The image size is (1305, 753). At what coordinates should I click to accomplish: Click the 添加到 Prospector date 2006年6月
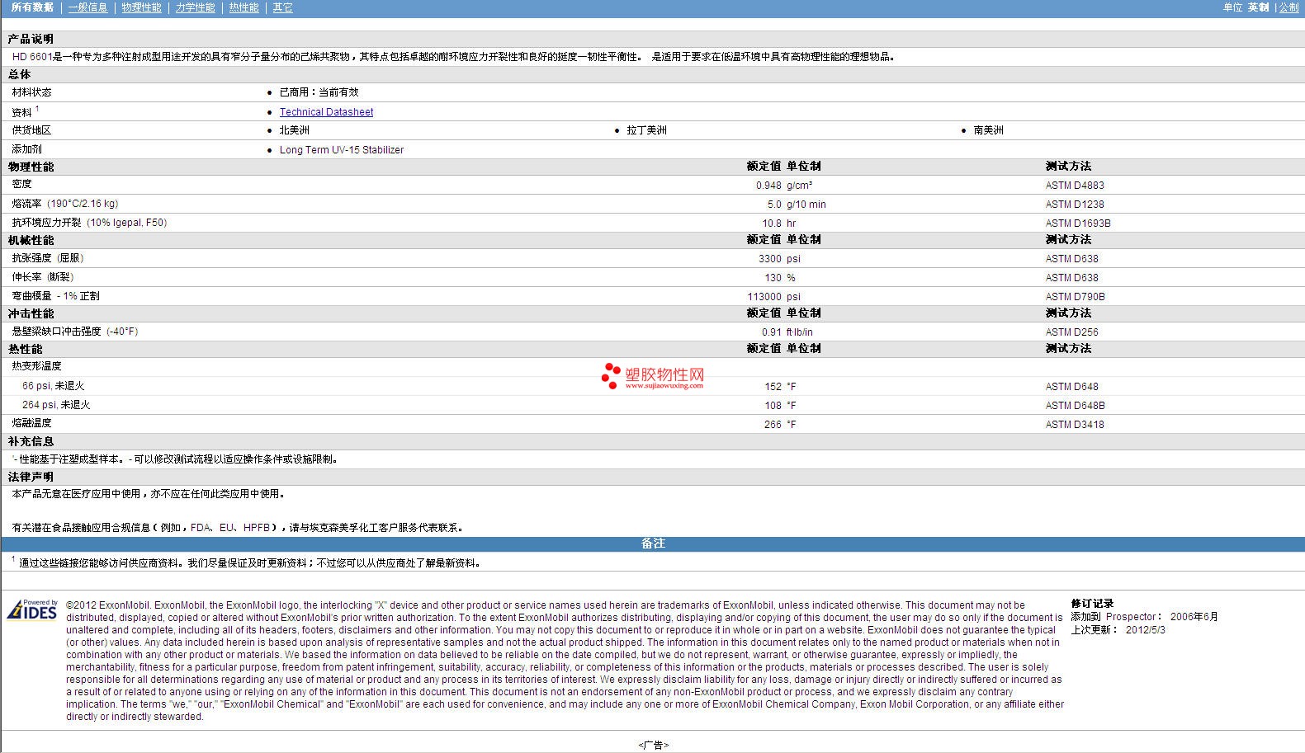pos(1194,617)
